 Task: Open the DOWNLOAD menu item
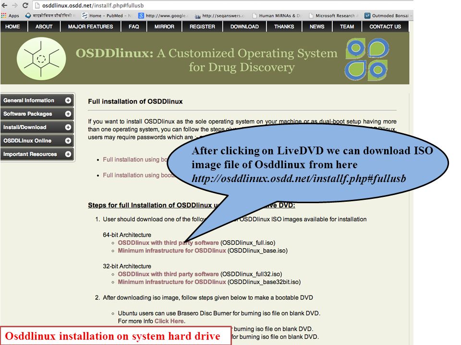click(244, 26)
